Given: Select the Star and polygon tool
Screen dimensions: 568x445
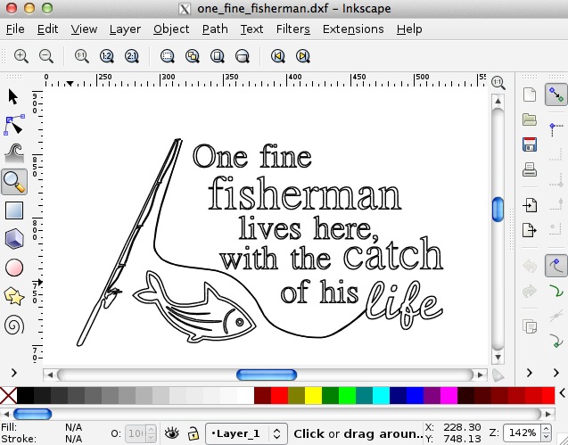Looking at the screenshot, I should (x=14, y=295).
